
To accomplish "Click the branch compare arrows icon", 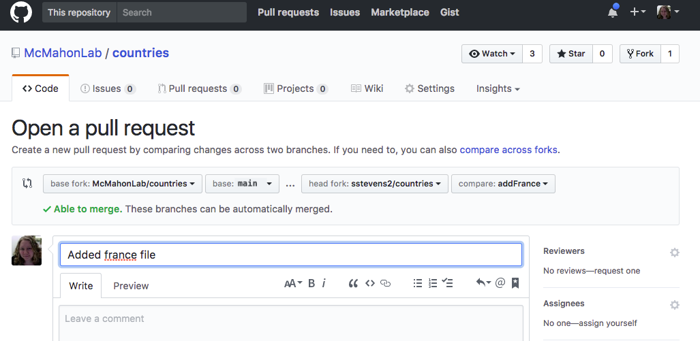I will point(27,183).
